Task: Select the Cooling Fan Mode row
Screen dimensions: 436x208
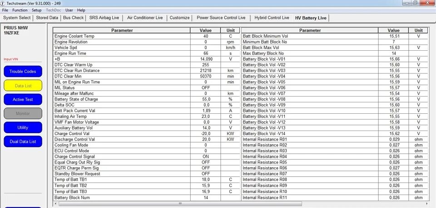Action: tap(147, 145)
